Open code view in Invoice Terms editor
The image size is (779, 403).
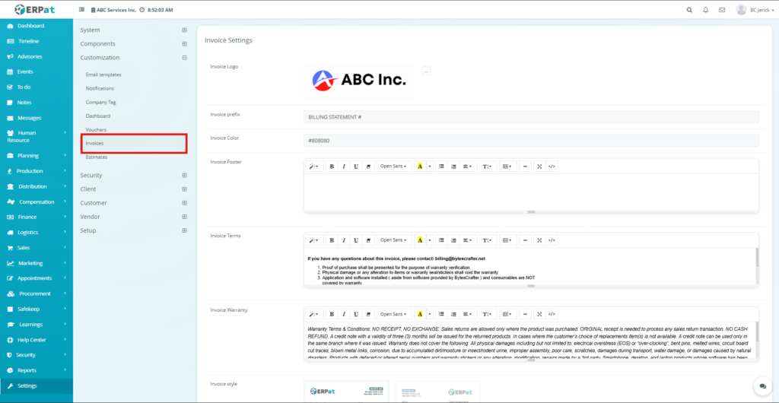[552, 240]
